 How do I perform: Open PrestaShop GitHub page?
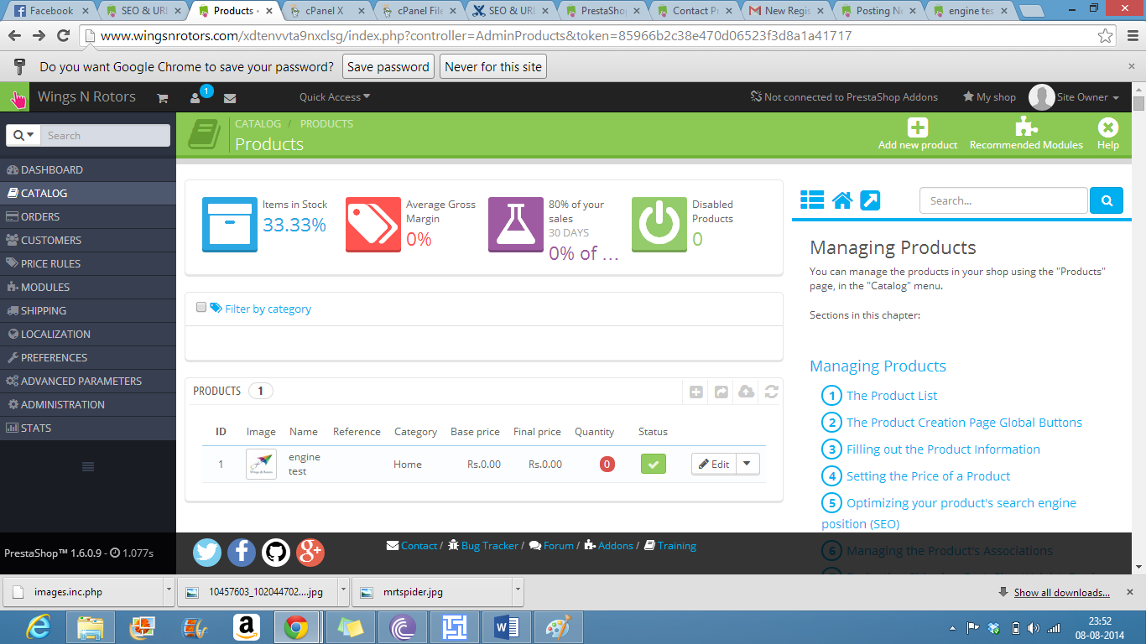tap(276, 552)
